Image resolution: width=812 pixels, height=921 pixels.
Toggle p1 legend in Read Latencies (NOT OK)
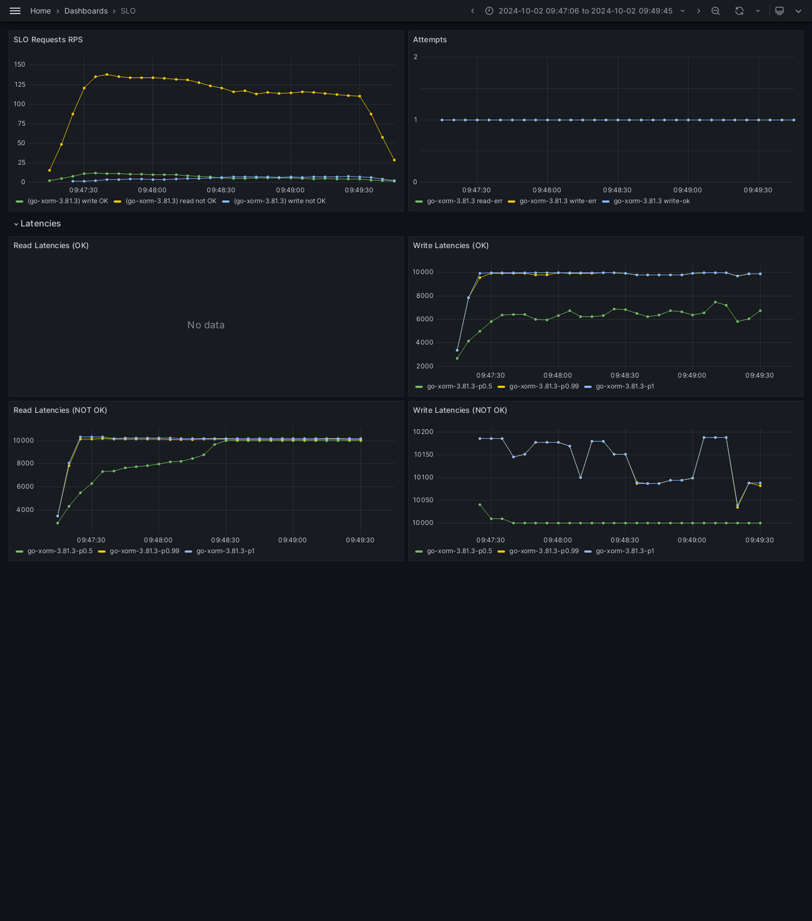pyautogui.click(x=225, y=551)
